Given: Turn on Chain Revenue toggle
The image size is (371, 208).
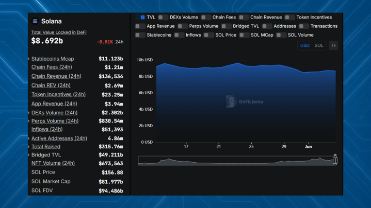Looking at the screenshot, I should pos(244,17).
